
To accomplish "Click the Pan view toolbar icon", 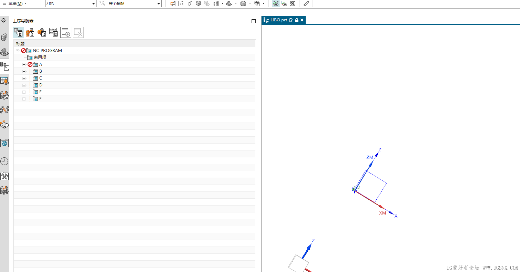I will point(181,3).
